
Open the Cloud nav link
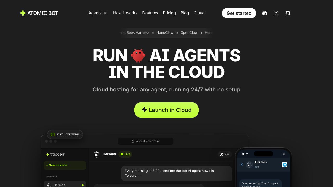coord(199,13)
